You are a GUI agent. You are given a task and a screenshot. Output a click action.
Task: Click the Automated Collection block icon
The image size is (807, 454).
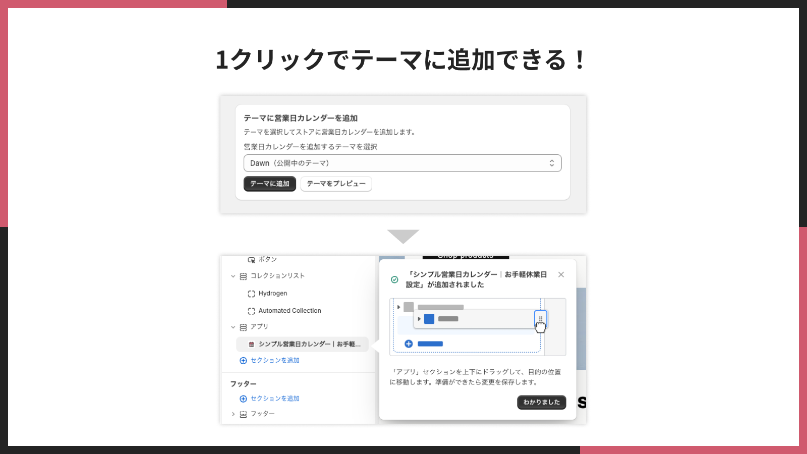[x=251, y=310]
